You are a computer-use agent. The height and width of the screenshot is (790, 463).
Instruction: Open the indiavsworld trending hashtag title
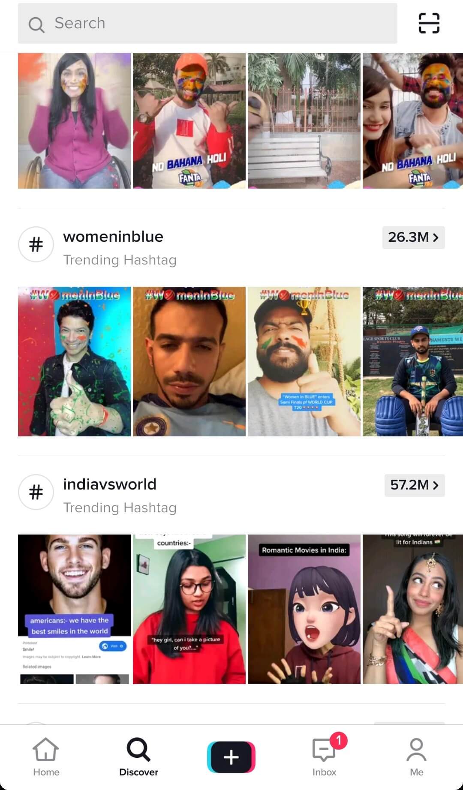coord(110,484)
